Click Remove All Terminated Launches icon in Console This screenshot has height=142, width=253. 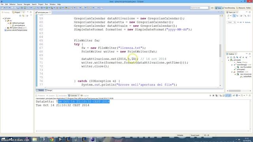click(216, 95)
